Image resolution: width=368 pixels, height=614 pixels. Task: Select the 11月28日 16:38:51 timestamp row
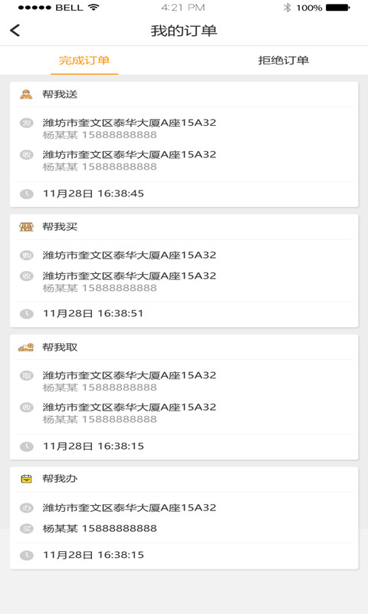pos(184,314)
